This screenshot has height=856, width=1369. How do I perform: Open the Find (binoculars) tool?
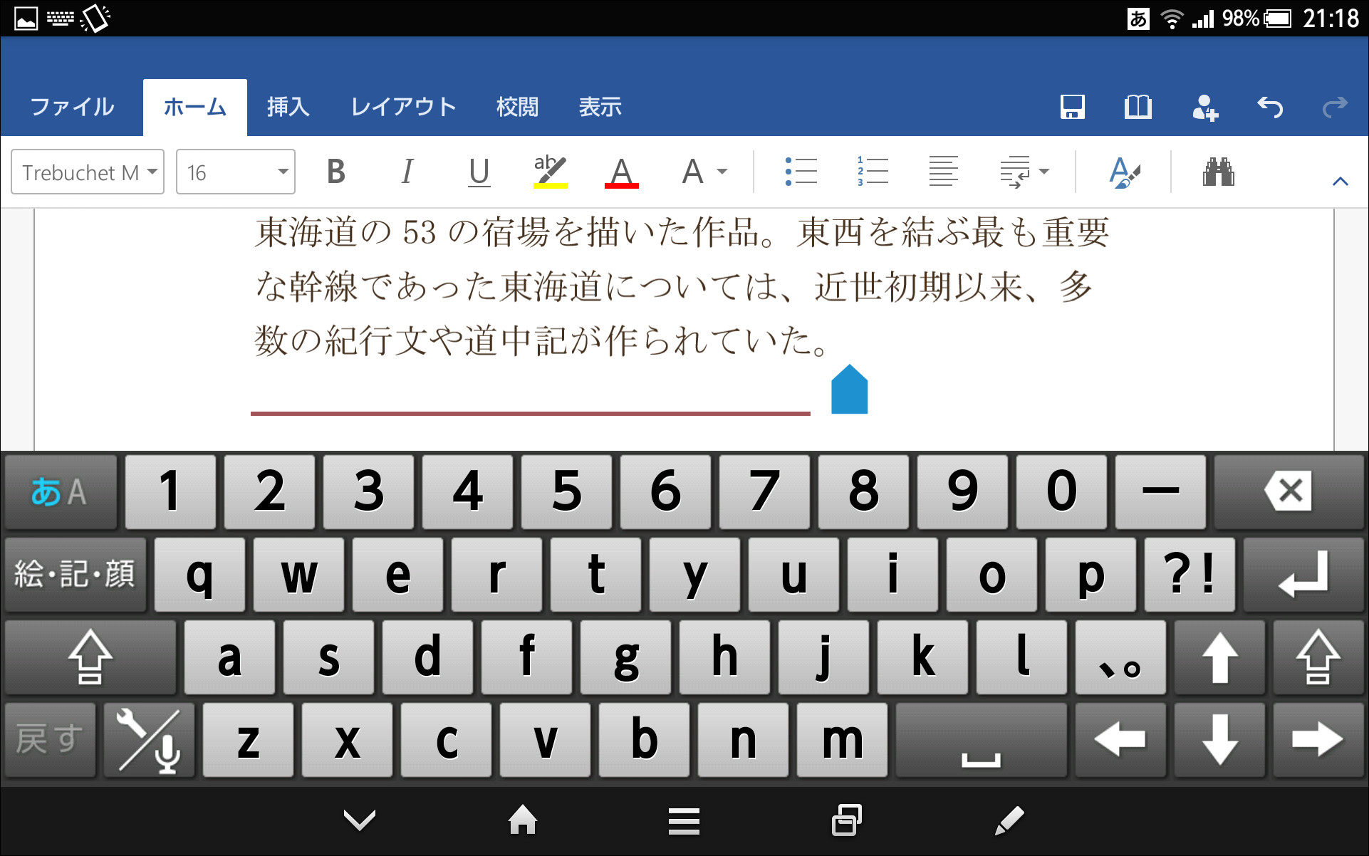pyautogui.click(x=1219, y=171)
